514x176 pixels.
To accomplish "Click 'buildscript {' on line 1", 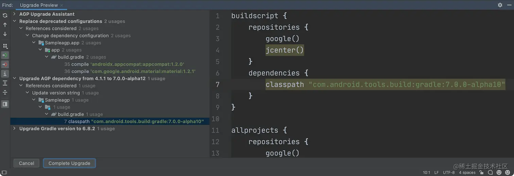I will (x=259, y=16).
